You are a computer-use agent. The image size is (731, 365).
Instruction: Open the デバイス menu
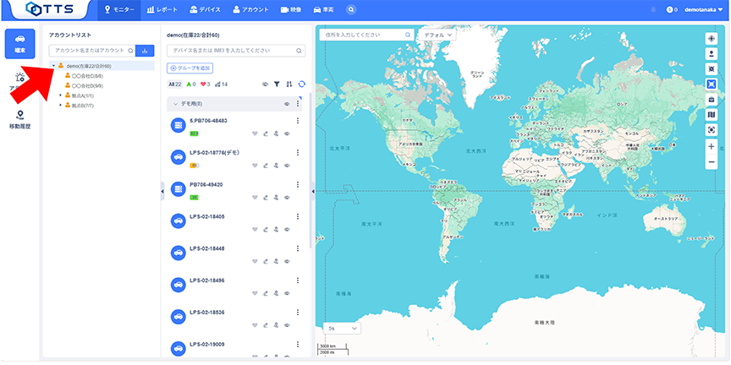(x=205, y=9)
